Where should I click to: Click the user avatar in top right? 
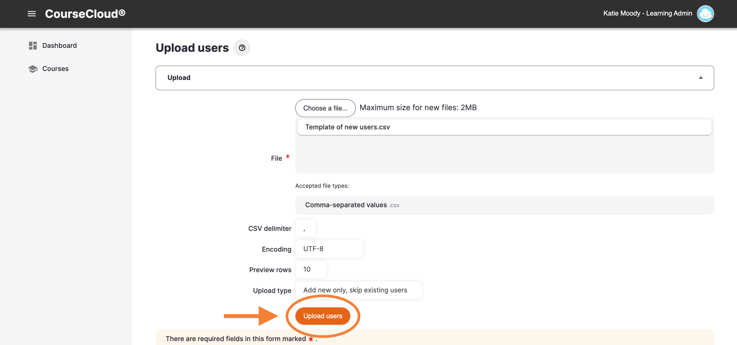[705, 13]
